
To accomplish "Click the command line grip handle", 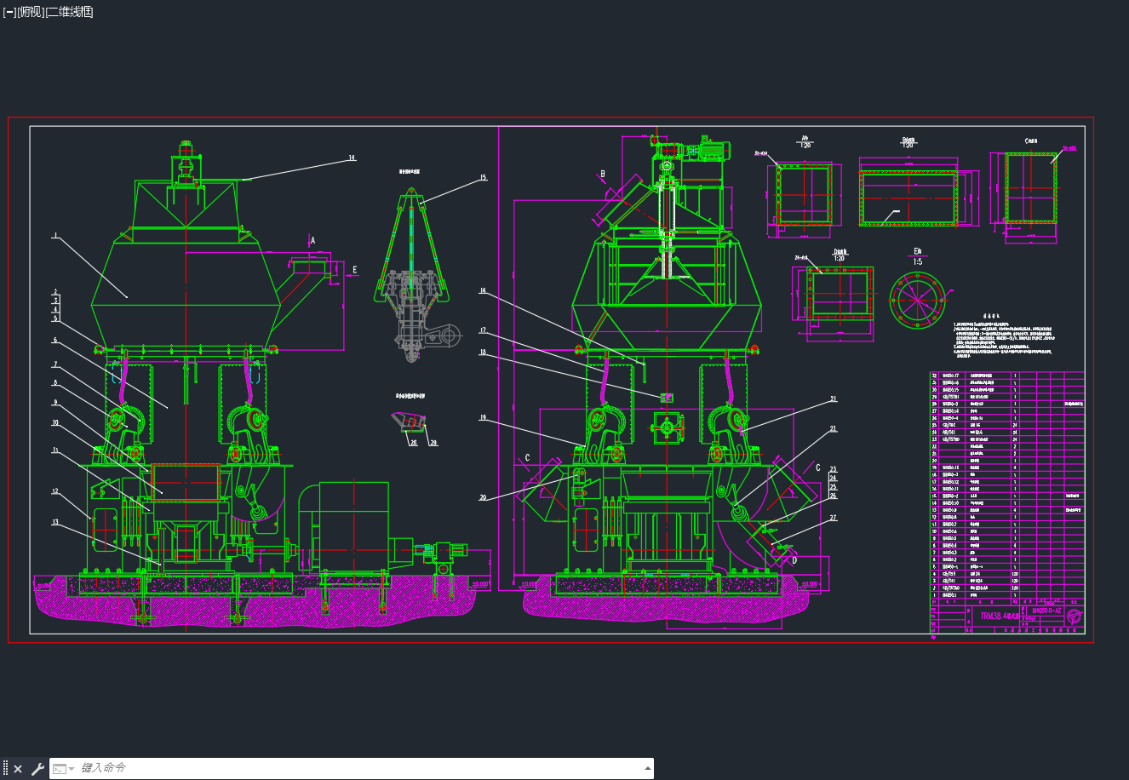I will (5, 768).
